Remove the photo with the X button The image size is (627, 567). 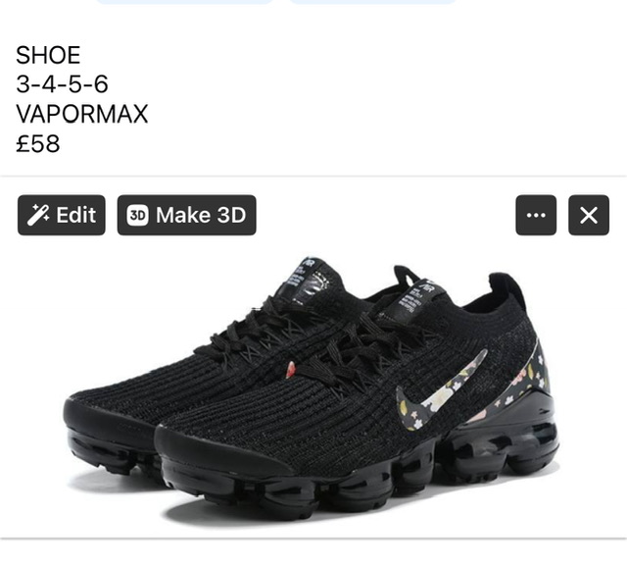pos(589,215)
